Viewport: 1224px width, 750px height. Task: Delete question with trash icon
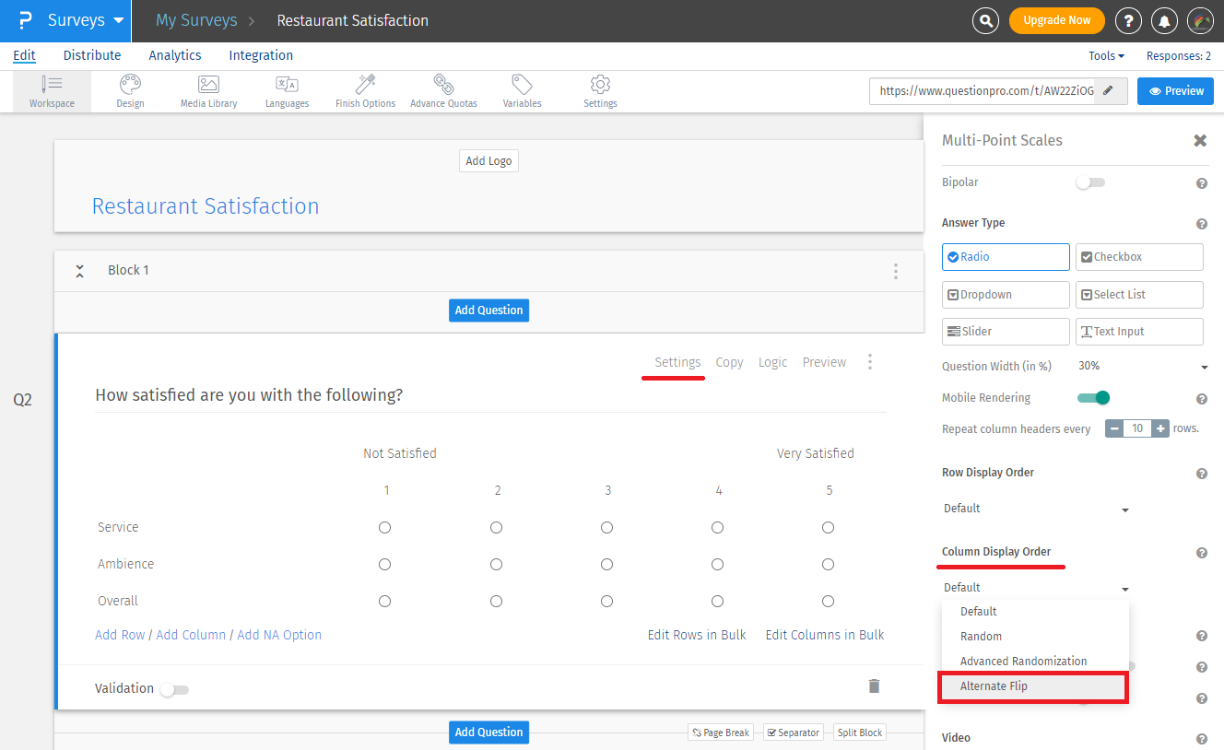(874, 686)
